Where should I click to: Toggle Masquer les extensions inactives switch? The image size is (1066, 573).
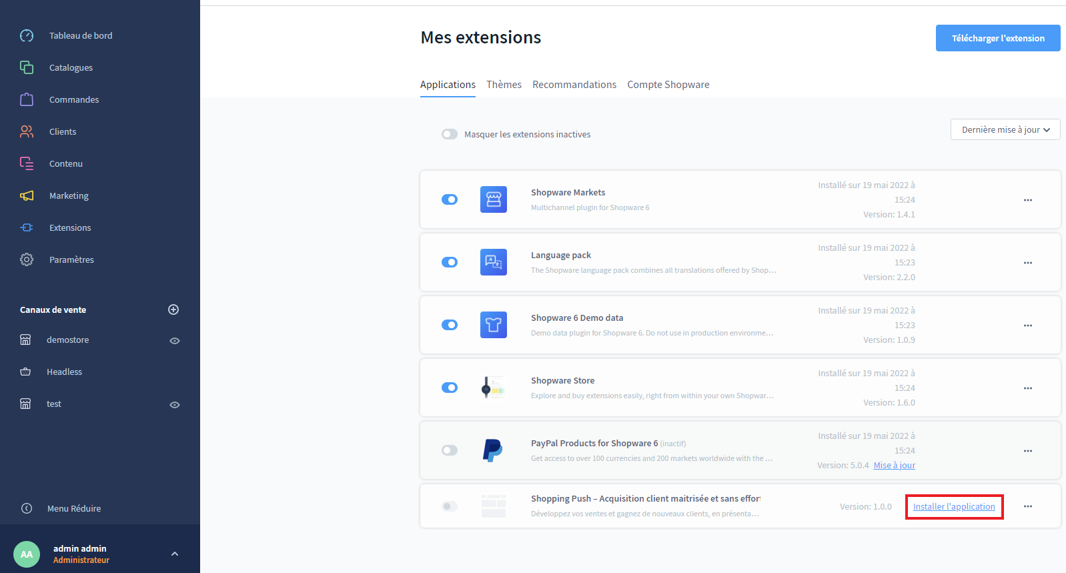pyautogui.click(x=450, y=134)
